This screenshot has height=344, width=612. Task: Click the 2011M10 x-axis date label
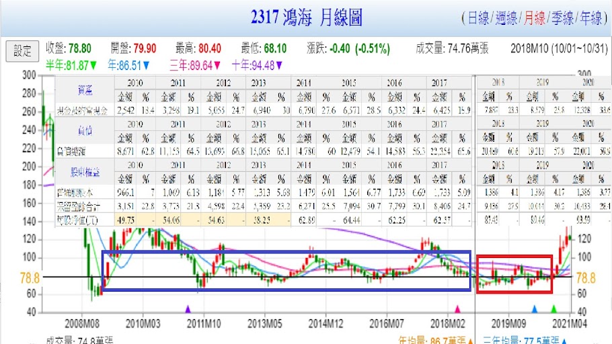pos(204,324)
